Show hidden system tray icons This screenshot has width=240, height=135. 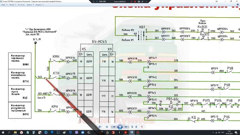tap(213, 132)
